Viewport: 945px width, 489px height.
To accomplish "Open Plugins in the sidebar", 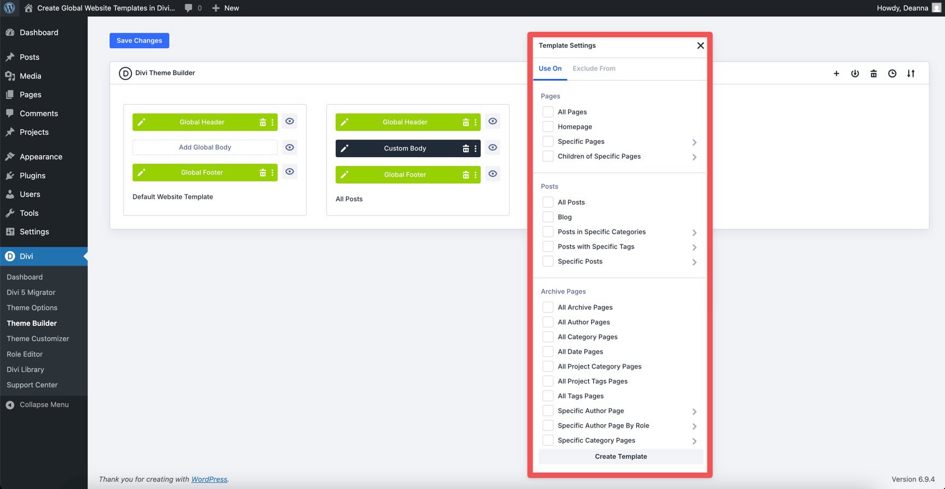I will pos(32,176).
